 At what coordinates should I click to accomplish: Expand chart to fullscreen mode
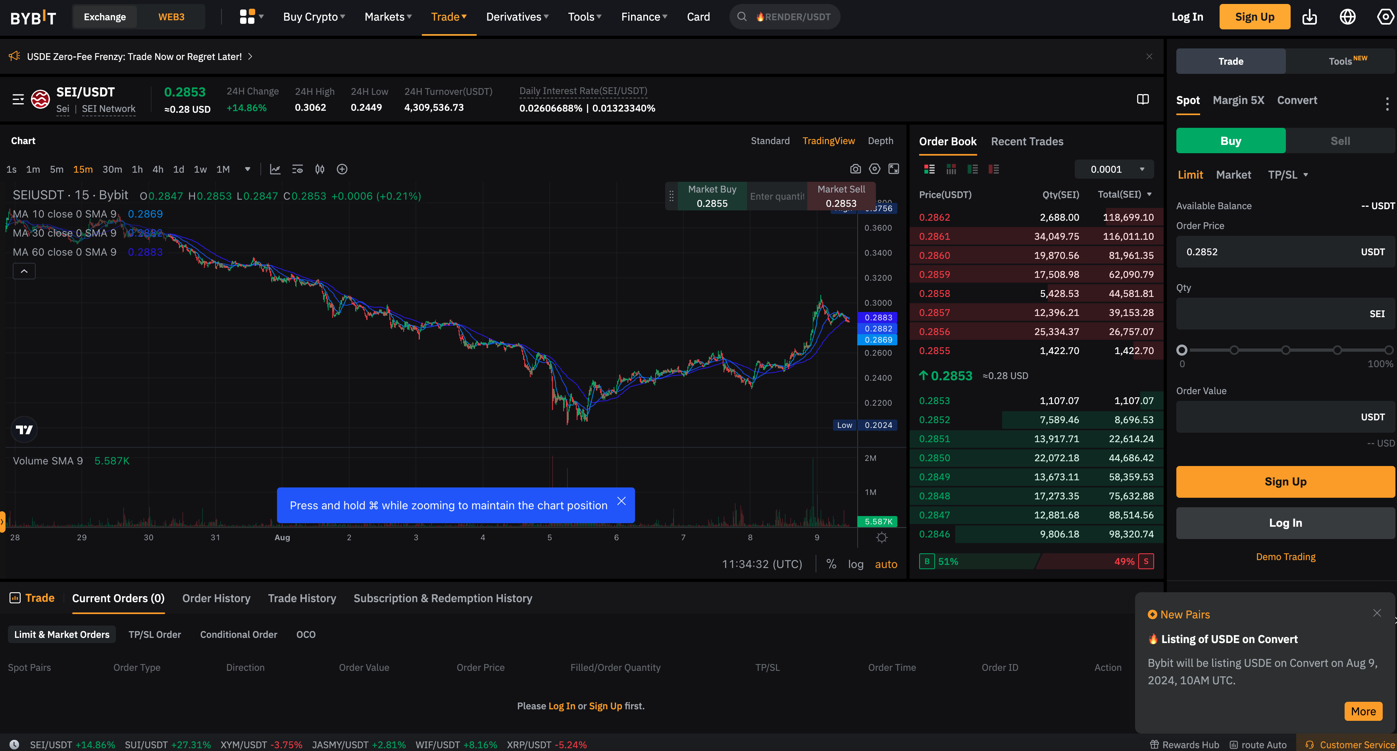click(894, 169)
